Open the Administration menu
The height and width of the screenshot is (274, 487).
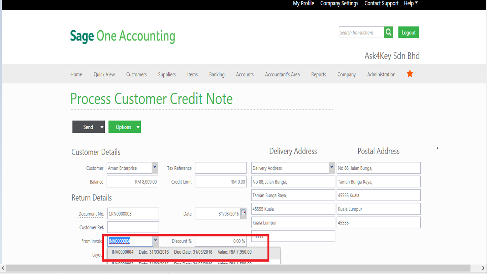[381, 74]
